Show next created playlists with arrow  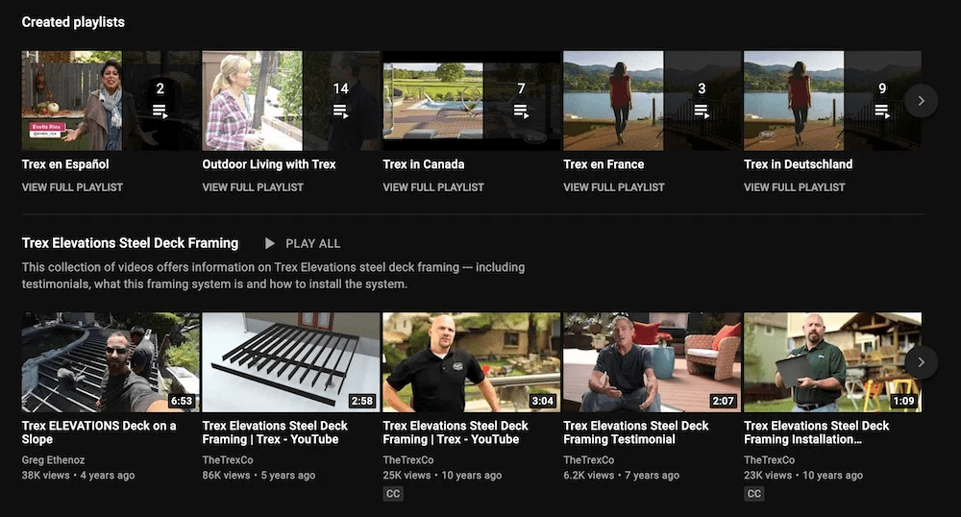tap(921, 101)
